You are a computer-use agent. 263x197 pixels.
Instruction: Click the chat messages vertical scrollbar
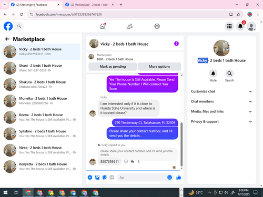click(181, 144)
